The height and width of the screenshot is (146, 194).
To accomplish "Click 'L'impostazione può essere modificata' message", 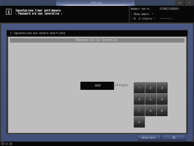I will click(38, 33).
